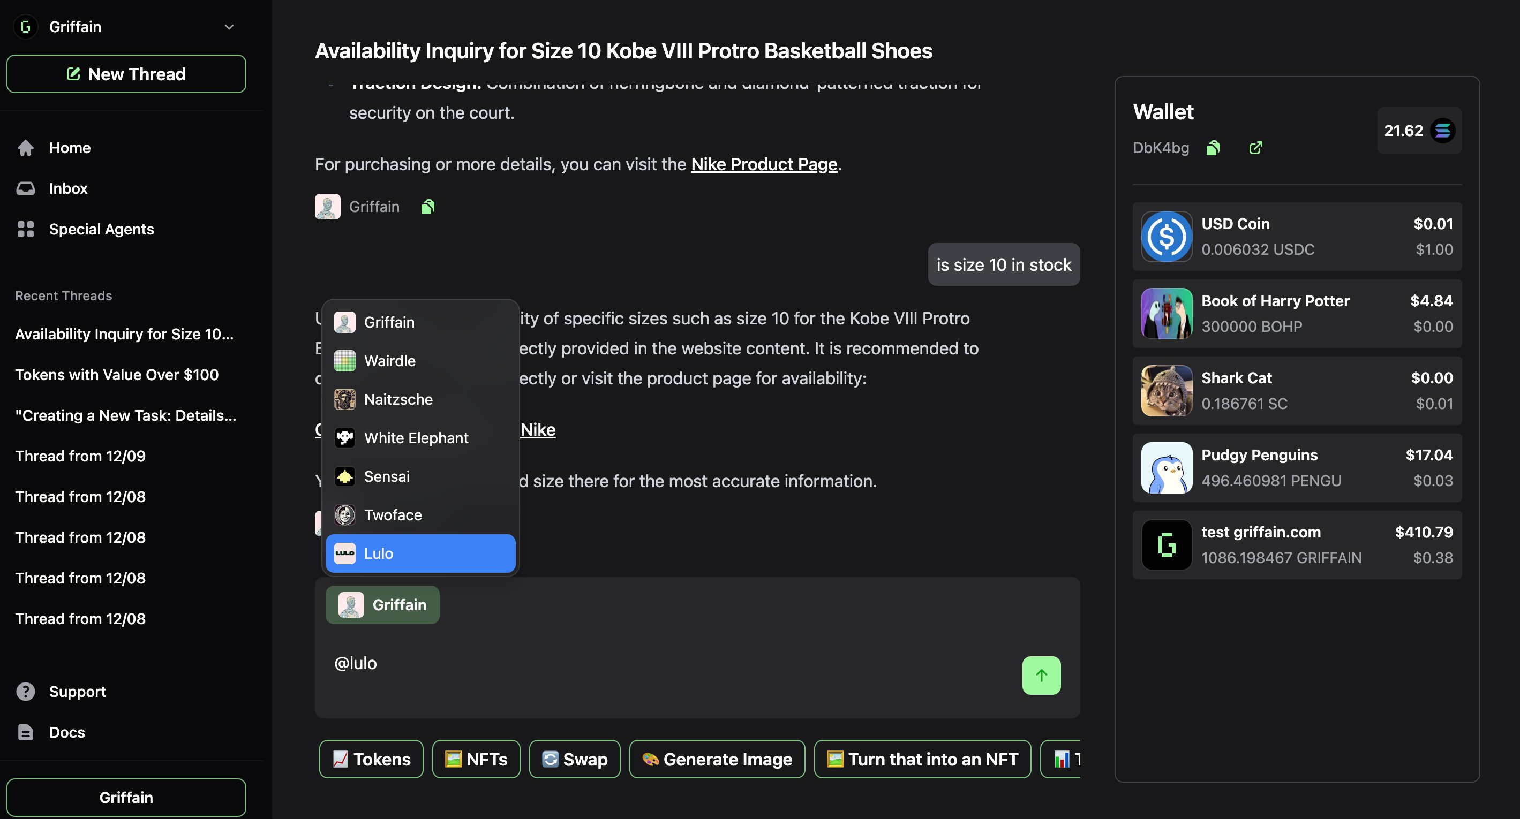Viewport: 1520px width, 819px height.
Task: Choose White Elephant agent in list
Action: [x=416, y=438]
